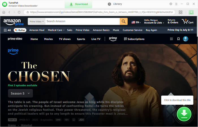Open Rufus assistant button
This screenshot has height=127, width=198.
click(x=20, y=30)
